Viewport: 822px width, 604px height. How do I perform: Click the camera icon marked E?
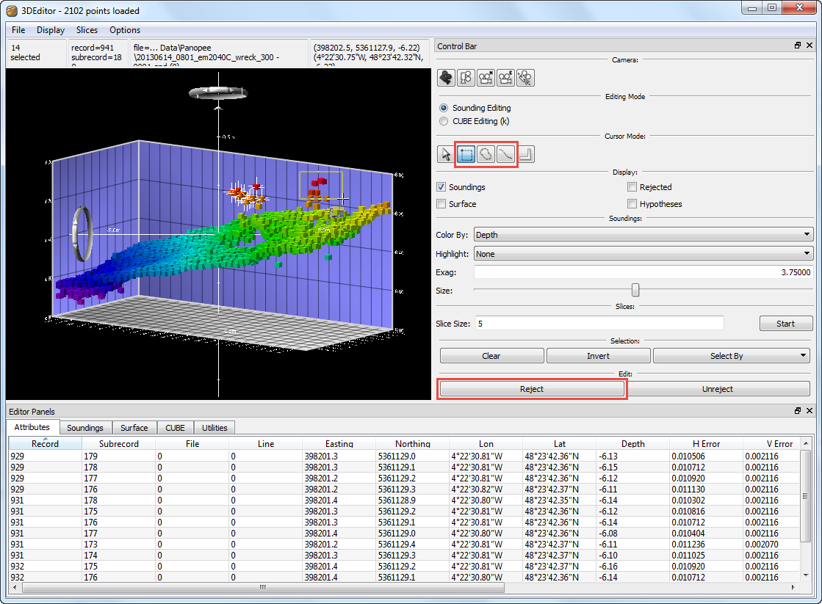coord(505,77)
